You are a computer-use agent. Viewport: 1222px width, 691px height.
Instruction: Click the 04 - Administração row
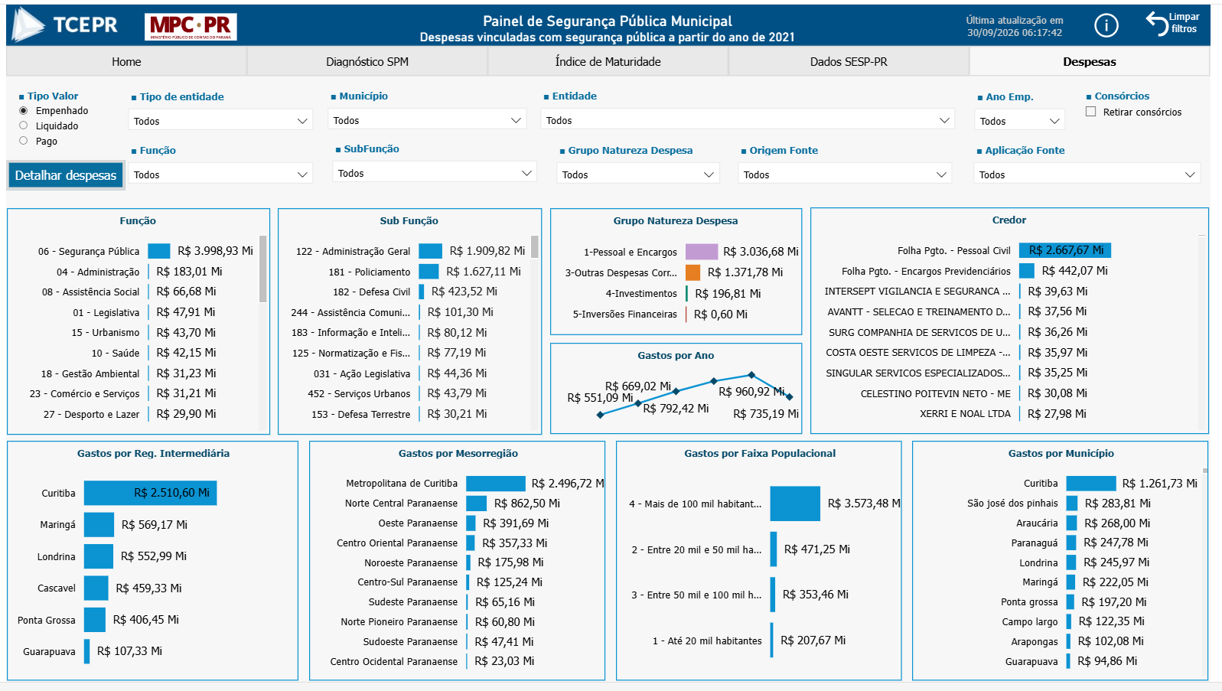pos(138,272)
